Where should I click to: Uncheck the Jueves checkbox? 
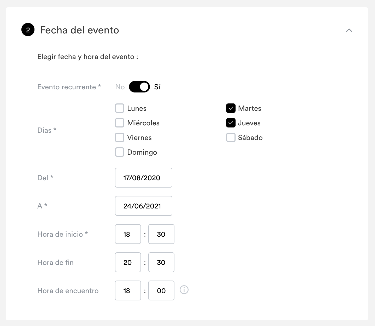tap(231, 123)
